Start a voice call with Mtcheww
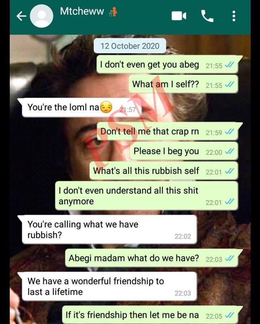This screenshot has height=324, width=260. pos(207,16)
